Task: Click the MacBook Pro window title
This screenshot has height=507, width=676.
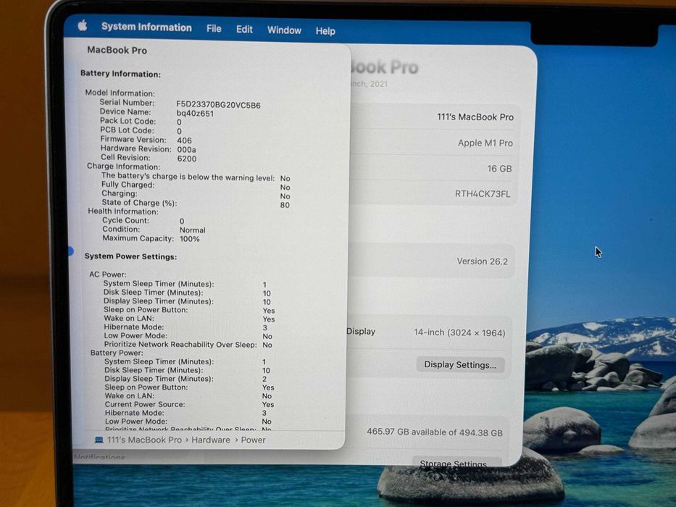Action: pos(117,50)
